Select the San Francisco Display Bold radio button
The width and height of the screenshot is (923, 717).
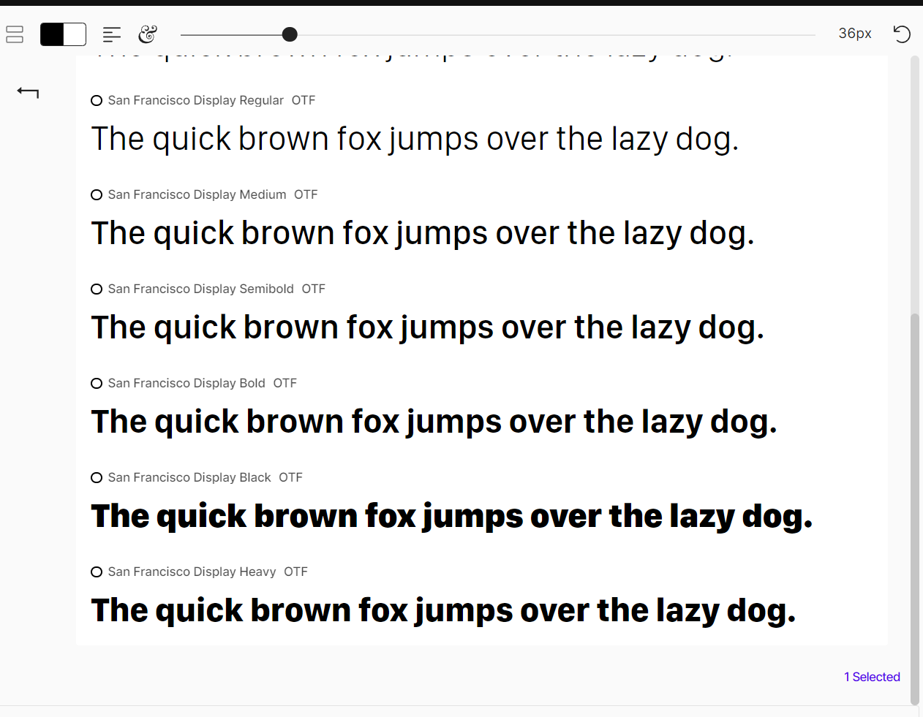pyautogui.click(x=97, y=384)
